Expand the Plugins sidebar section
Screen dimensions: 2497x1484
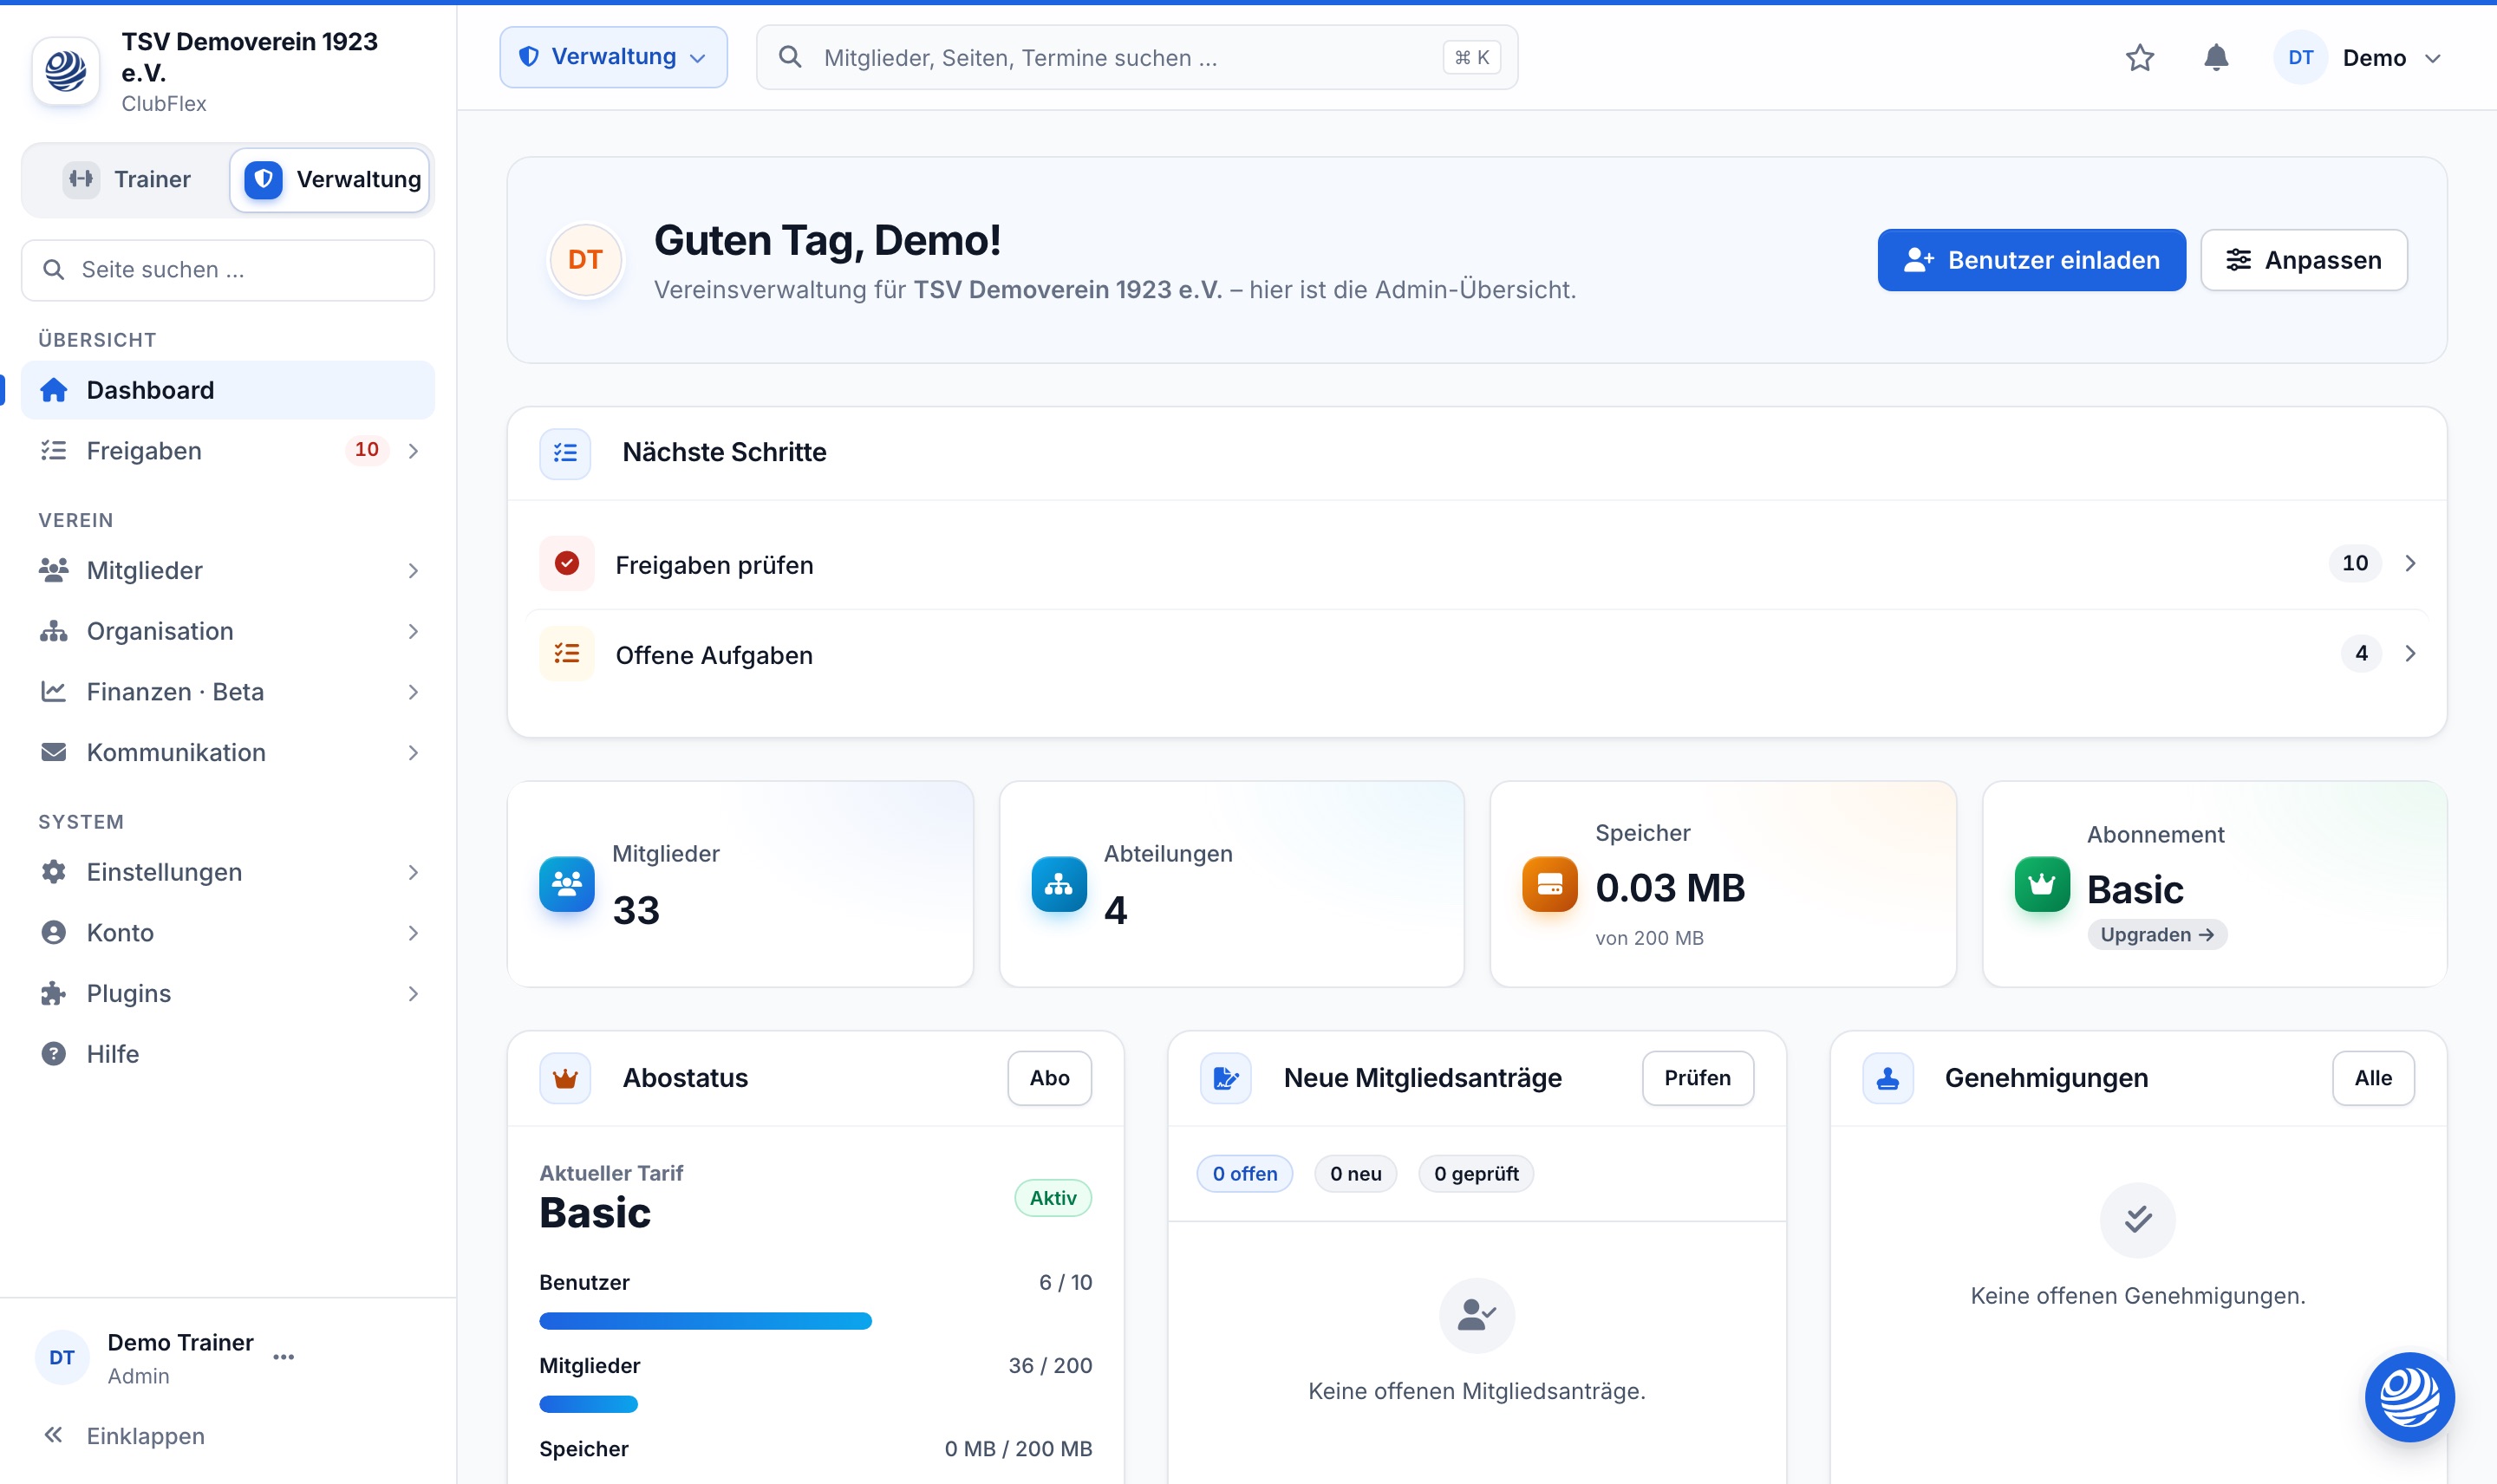(x=228, y=994)
